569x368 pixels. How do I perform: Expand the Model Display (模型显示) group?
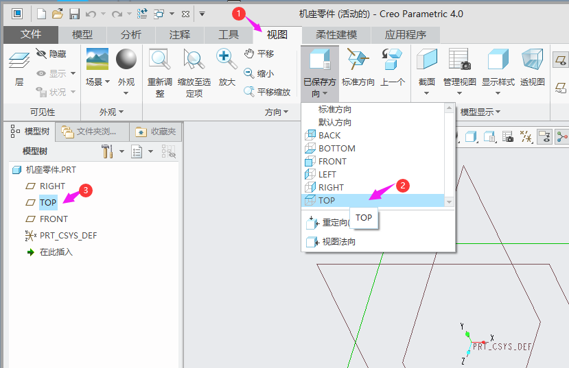[x=480, y=112]
